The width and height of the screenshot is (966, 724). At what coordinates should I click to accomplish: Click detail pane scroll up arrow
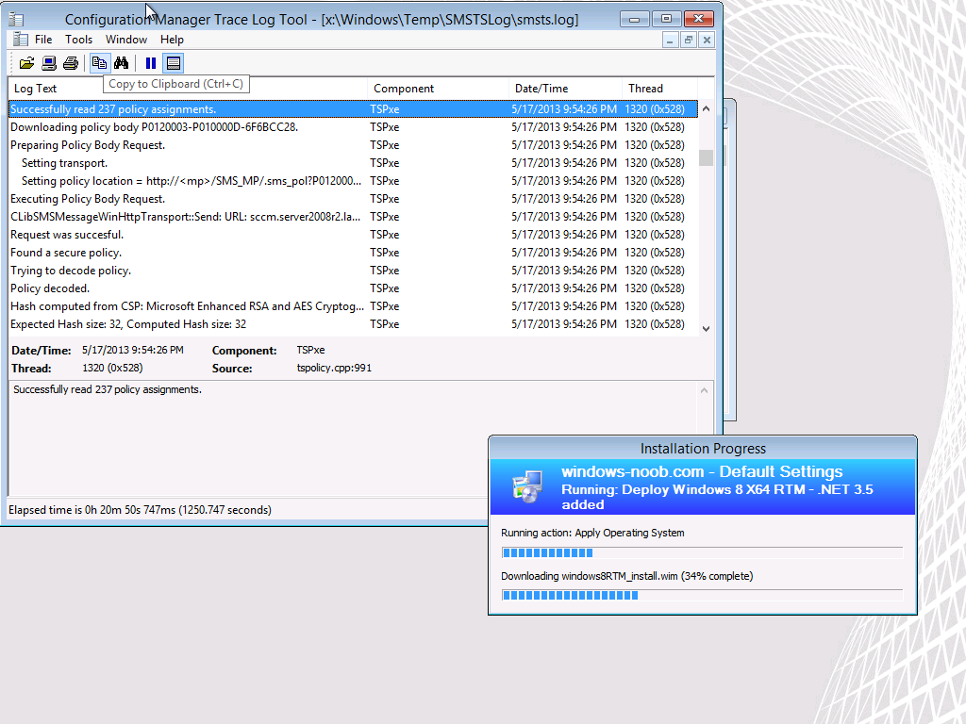click(704, 390)
